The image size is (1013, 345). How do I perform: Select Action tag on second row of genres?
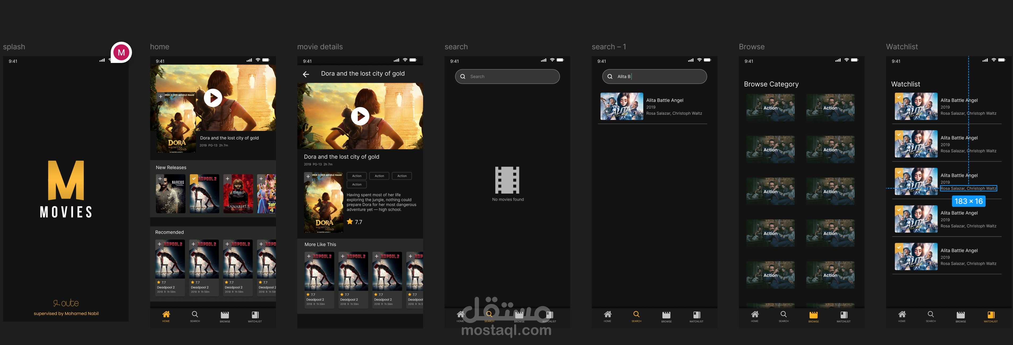[x=357, y=185]
